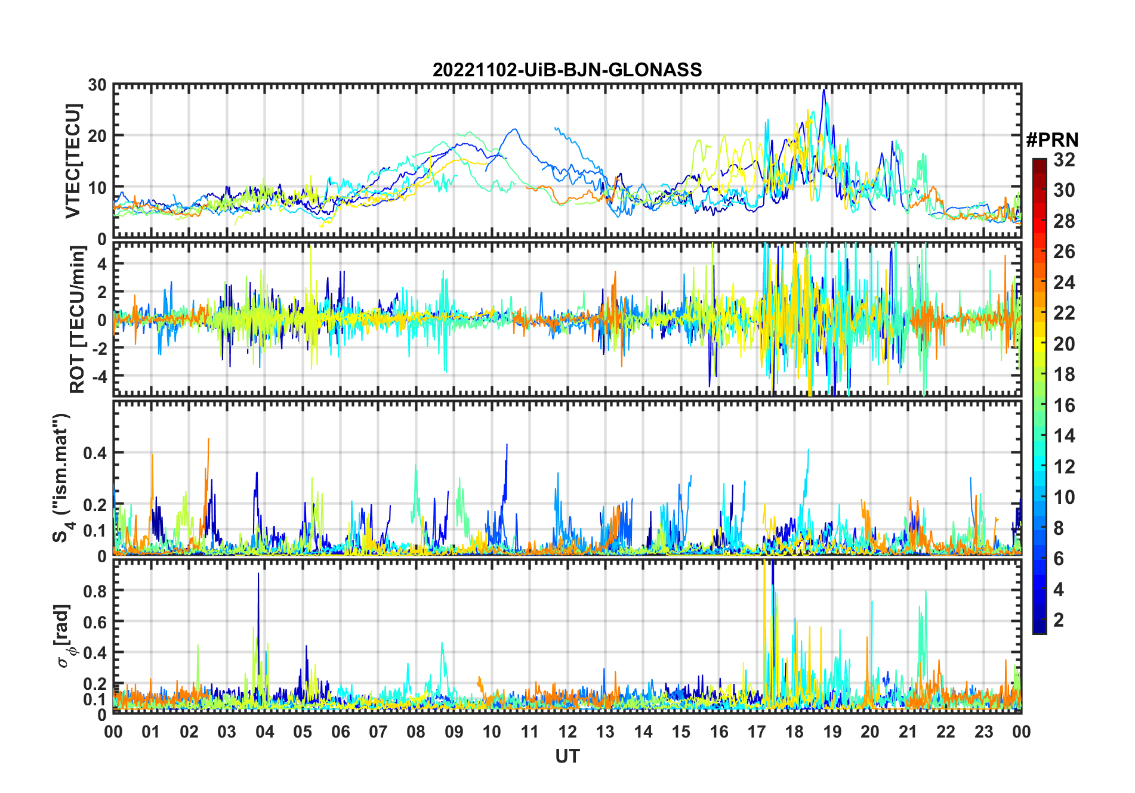Click colorbar tick label 6
The width and height of the screenshot is (1135, 793).
point(1059,559)
